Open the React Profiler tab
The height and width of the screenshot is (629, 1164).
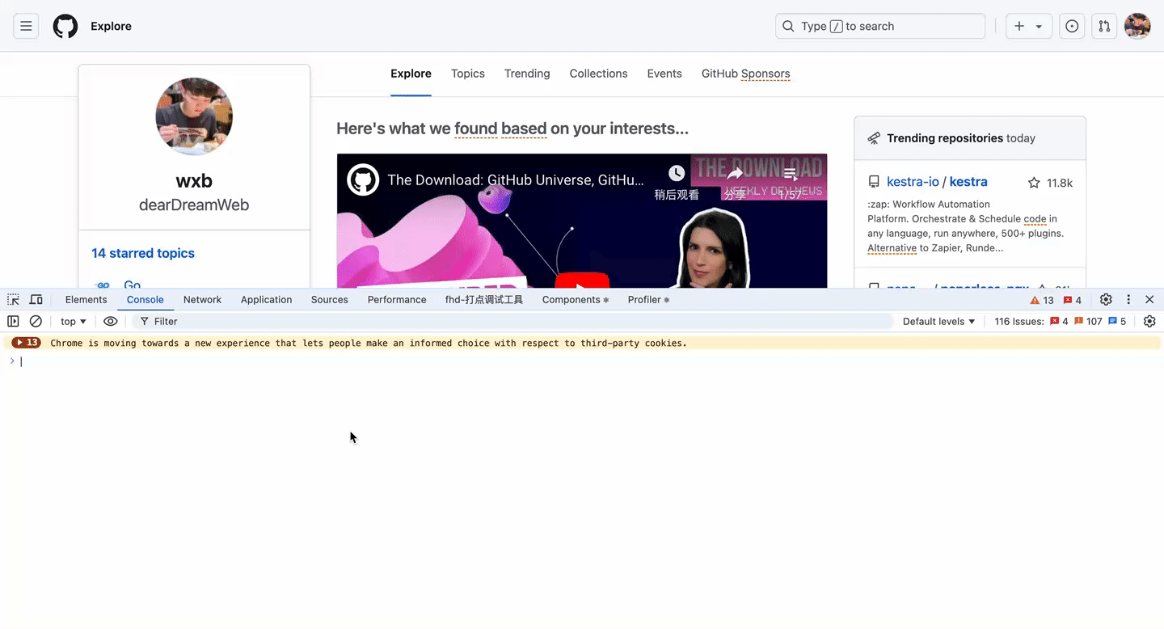point(648,299)
